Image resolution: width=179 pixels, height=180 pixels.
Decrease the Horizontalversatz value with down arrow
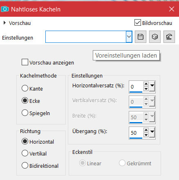(146, 89)
